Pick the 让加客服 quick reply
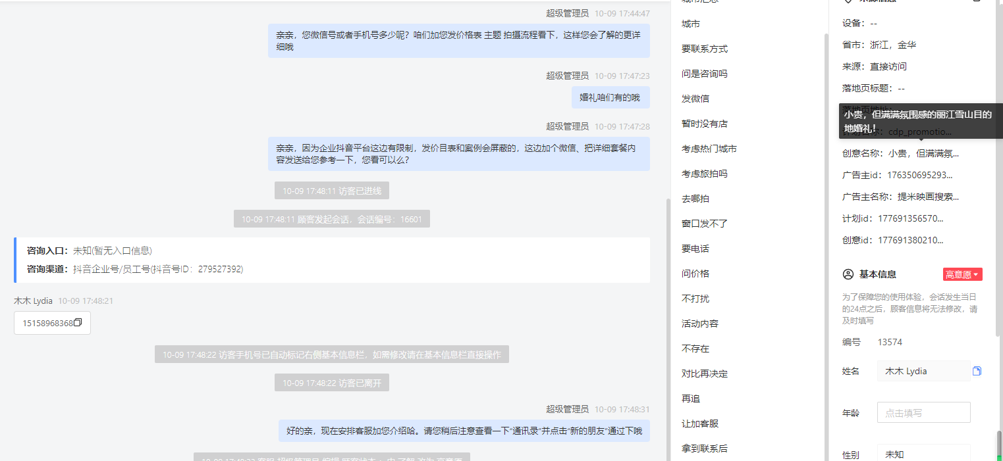 (700, 424)
